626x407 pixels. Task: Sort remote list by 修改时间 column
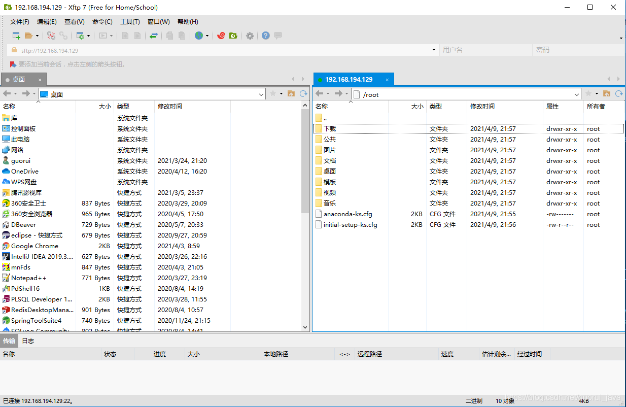(505, 107)
